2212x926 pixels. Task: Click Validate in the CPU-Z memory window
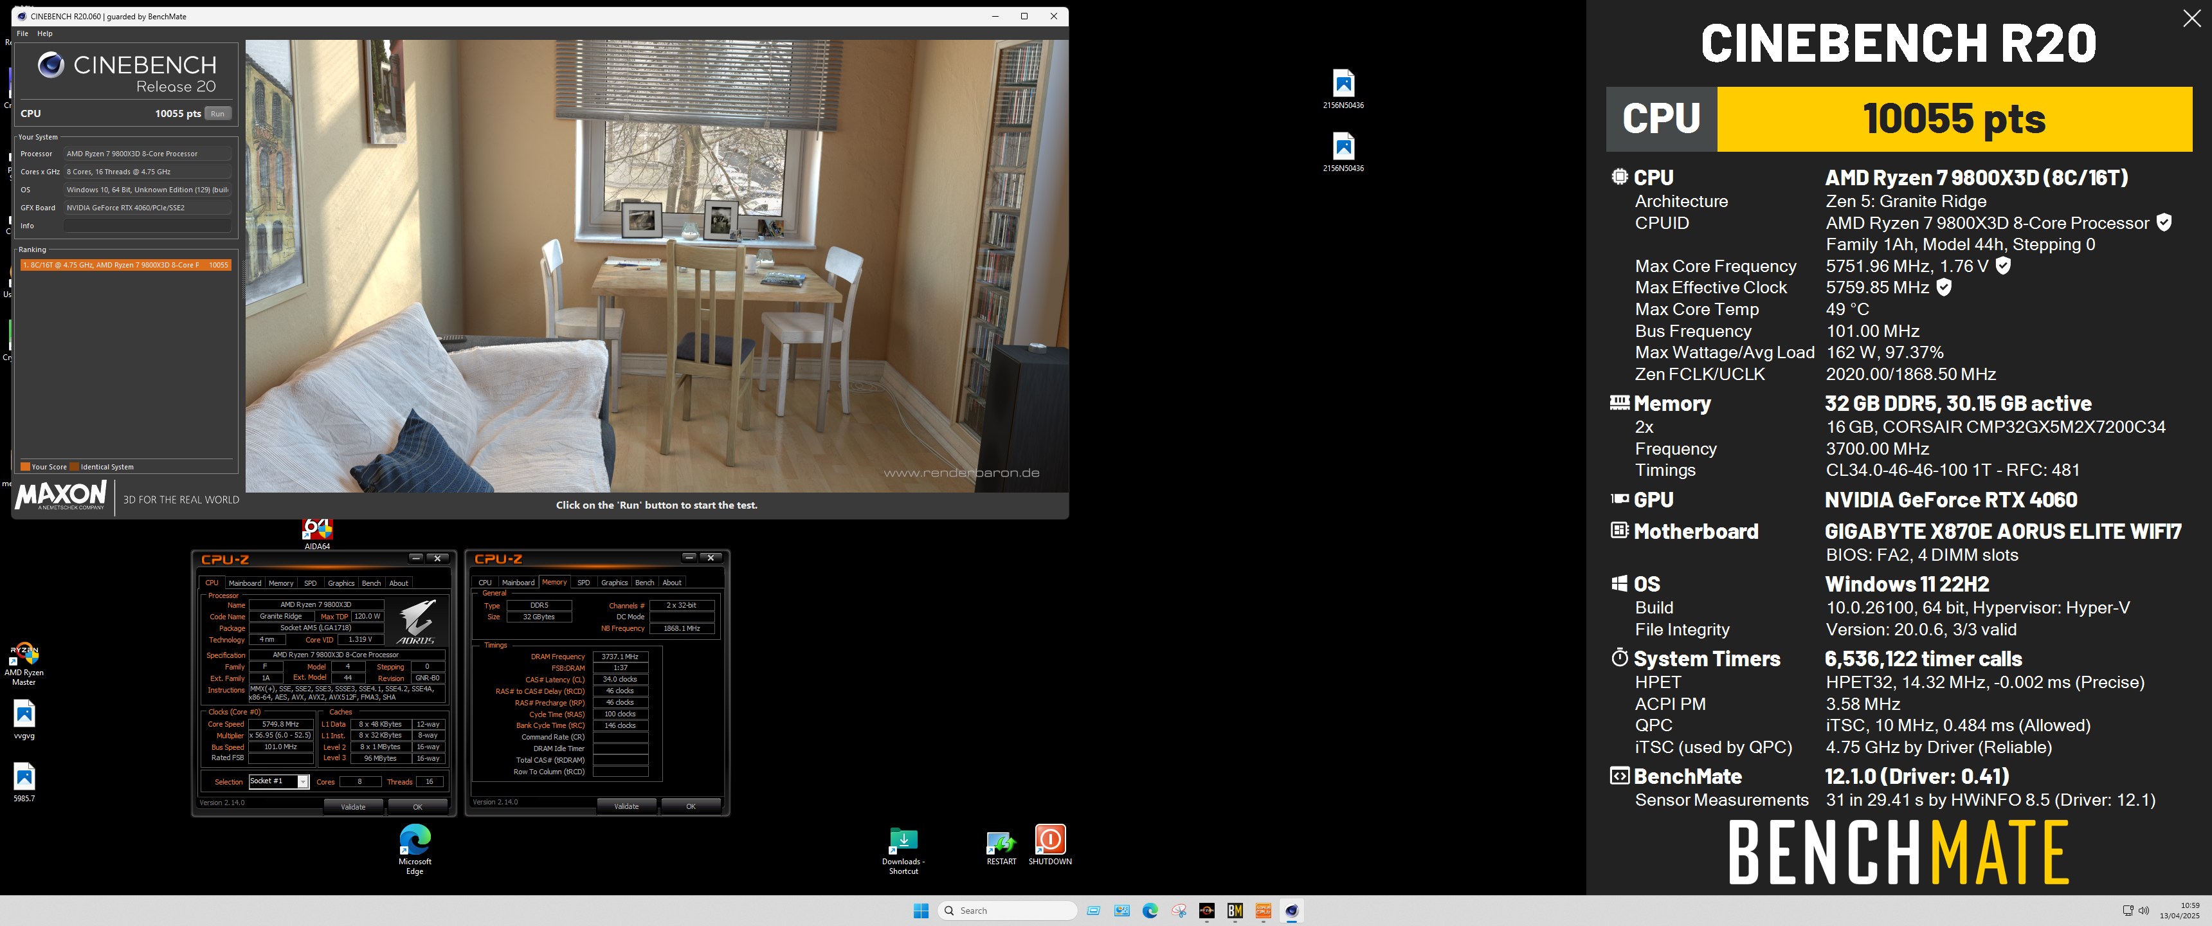tap(626, 806)
